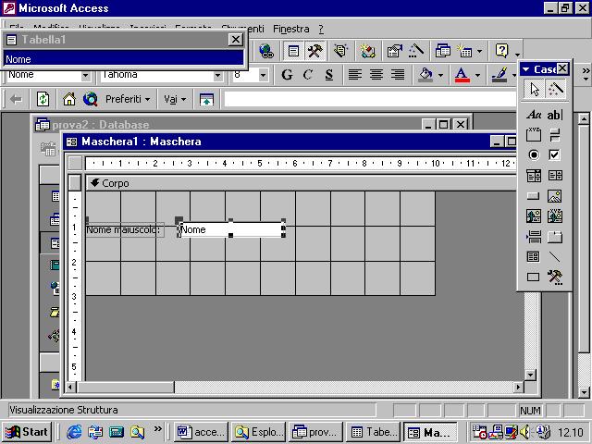Click the Nome text box in the form

coord(230,229)
